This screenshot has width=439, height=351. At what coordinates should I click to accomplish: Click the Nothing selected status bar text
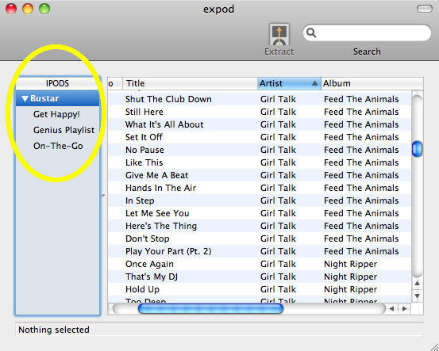54,330
